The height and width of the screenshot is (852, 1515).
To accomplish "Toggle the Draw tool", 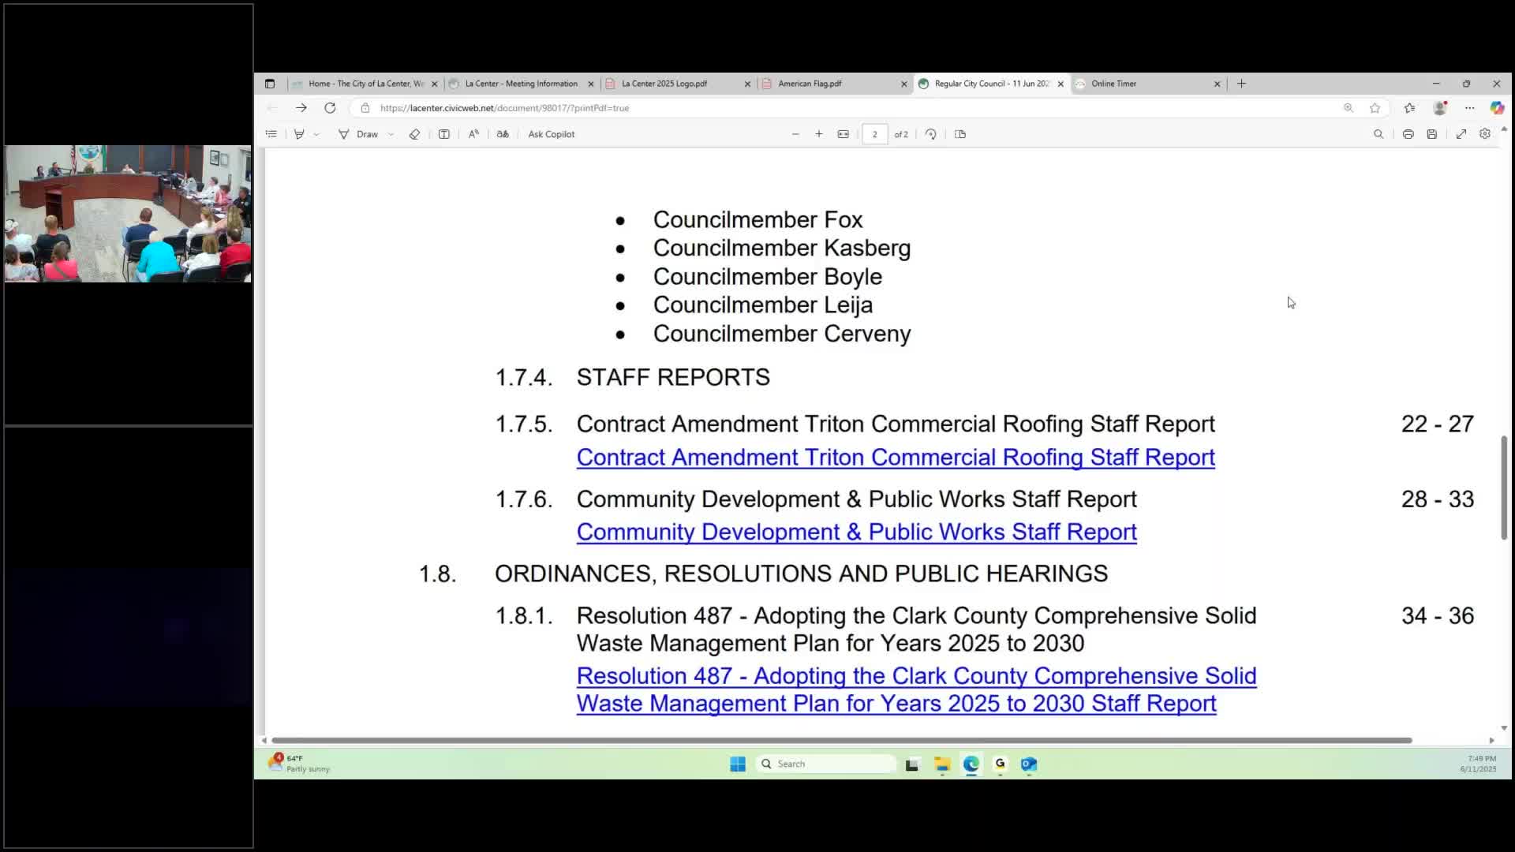I will 358,134.
